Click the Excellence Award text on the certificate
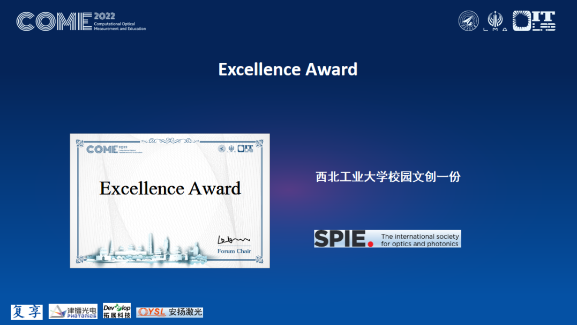Viewport: 577px width, 325px height. (x=170, y=188)
